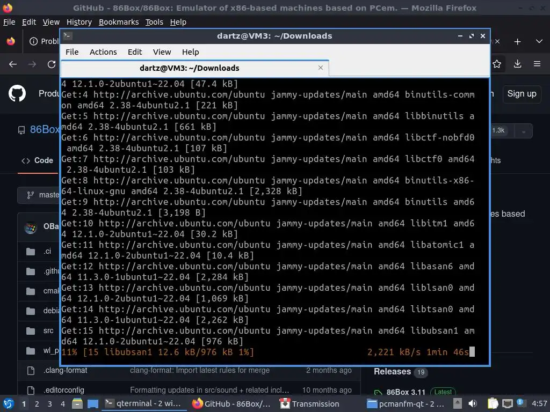Click the terminal icon in qterminal title bar
550x412 pixels.
point(68,35)
